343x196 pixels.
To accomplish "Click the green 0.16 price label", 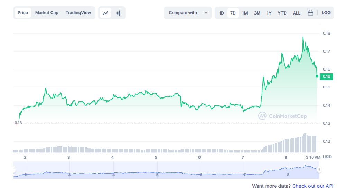I will coord(326,76).
